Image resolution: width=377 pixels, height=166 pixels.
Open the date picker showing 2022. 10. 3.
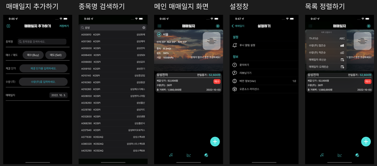pos(58,95)
